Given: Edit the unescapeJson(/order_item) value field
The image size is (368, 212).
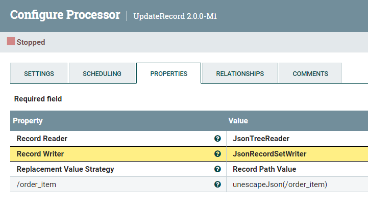Looking at the screenshot, I should [280, 184].
